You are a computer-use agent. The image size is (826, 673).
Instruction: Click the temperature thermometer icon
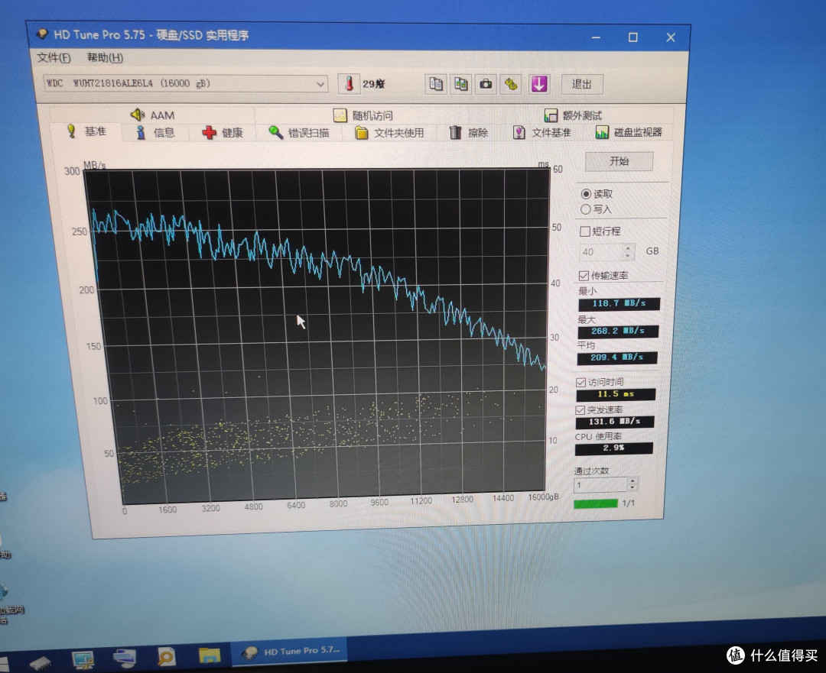(x=349, y=84)
